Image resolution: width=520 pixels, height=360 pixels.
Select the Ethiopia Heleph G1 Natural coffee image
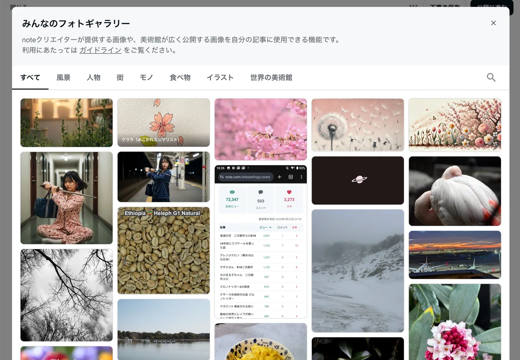[163, 251]
